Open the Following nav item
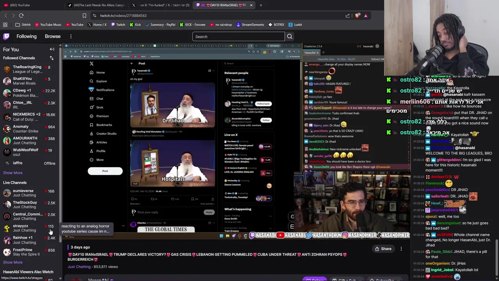The height and width of the screenshot is (281, 499). tap(27, 36)
